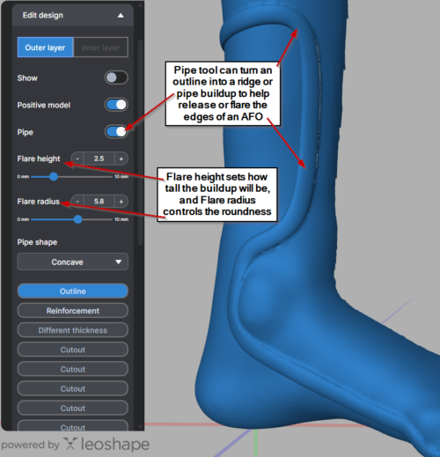Select the Outline button
Screen dimensions: 440x457
(73, 291)
